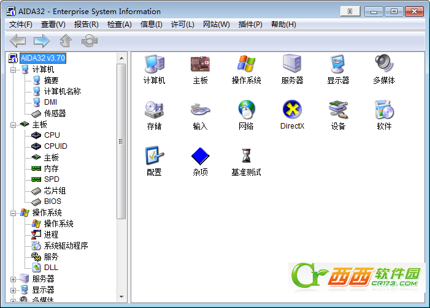The width and height of the screenshot is (430, 308).
Task: Click the back arrow toolbar button
Action: coord(18,41)
